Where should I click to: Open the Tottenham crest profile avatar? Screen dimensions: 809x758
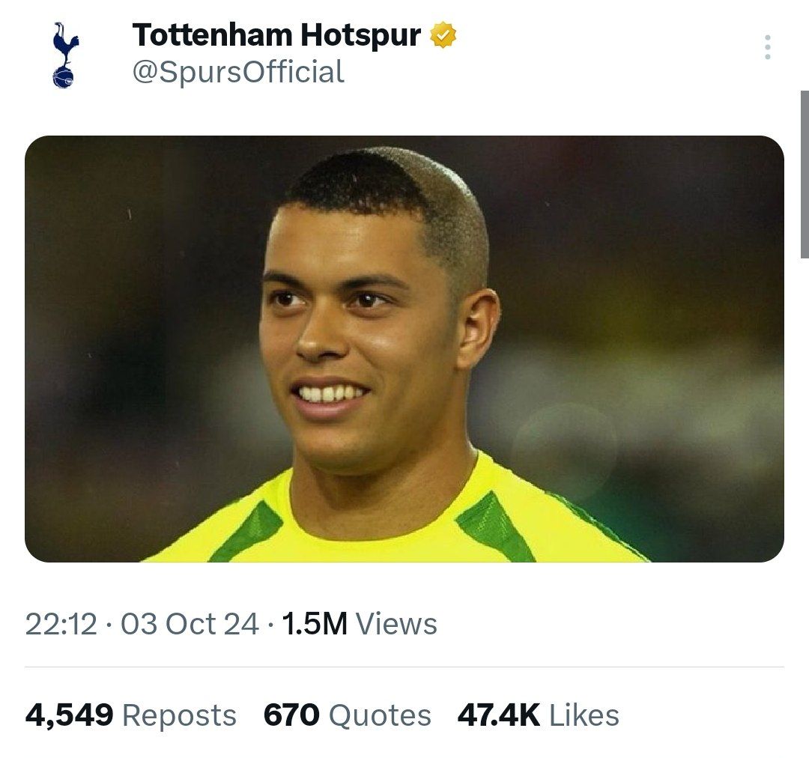point(65,55)
